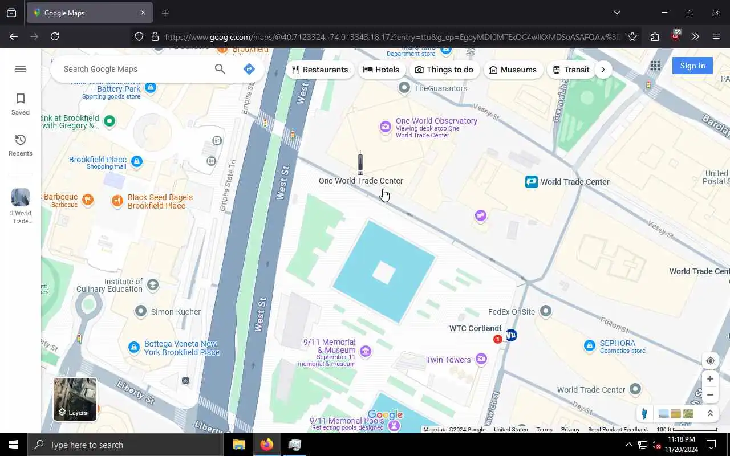
Task: Click the Sign in button
Action: [x=692, y=66]
